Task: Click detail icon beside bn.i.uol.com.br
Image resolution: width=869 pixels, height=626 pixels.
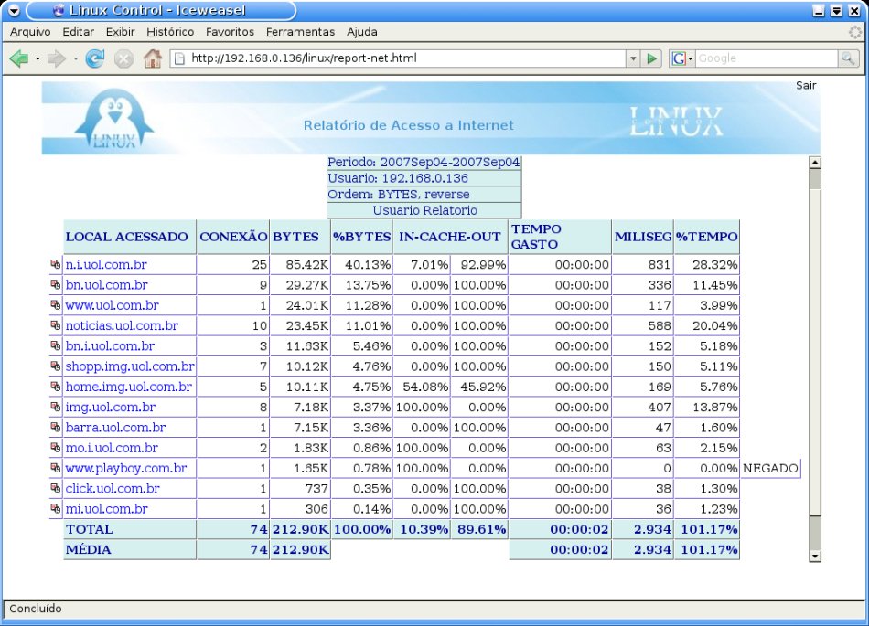Action: 56,346
